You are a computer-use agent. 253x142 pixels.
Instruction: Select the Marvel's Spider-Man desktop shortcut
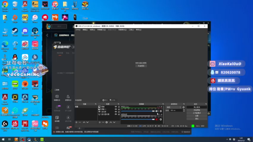click(25, 126)
